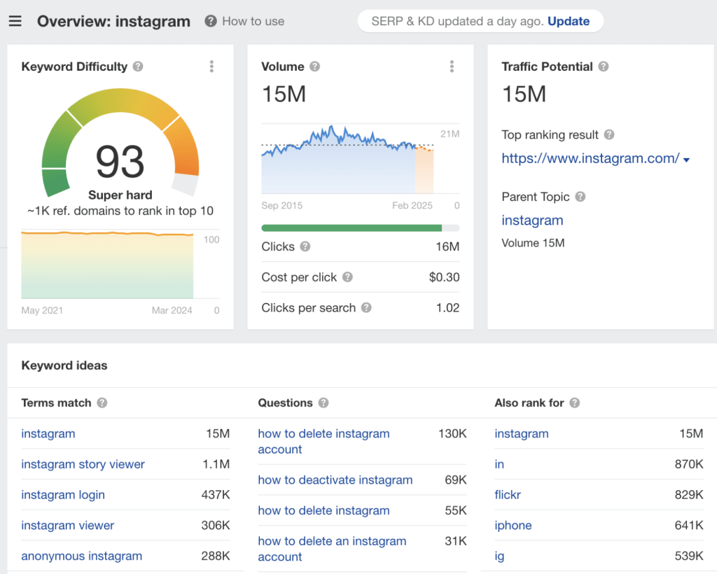
Task: Click the How to use link
Action: pyautogui.click(x=253, y=21)
